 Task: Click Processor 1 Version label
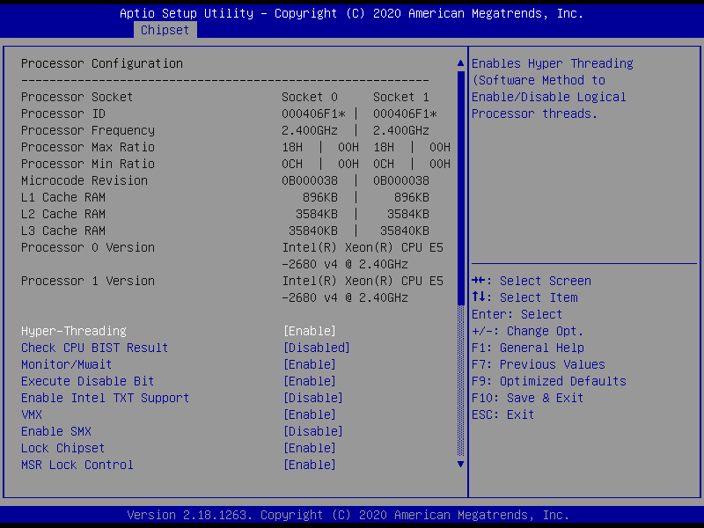tap(88, 281)
